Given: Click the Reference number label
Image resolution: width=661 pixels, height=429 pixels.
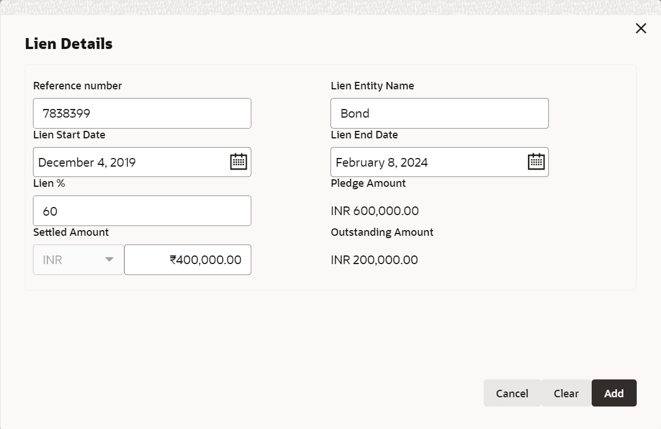Looking at the screenshot, I should 77,86.
